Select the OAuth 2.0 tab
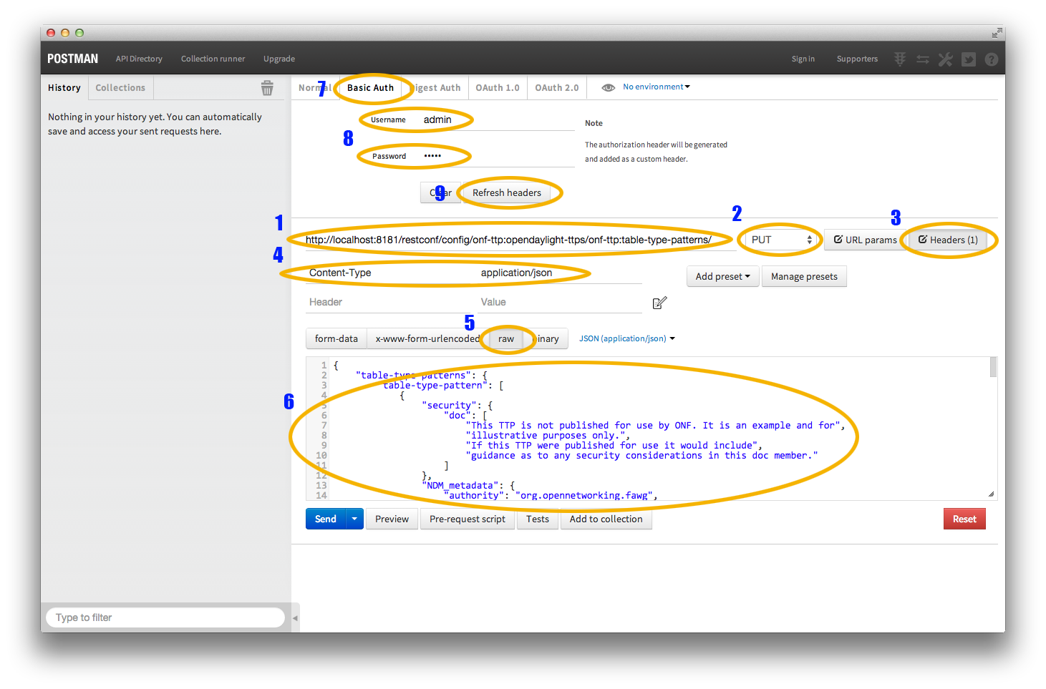The width and height of the screenshot is (1046, 689). pyautogui.click(x=557, y=87)
